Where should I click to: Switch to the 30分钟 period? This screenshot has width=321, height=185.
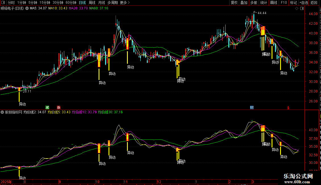pos(58,3)
